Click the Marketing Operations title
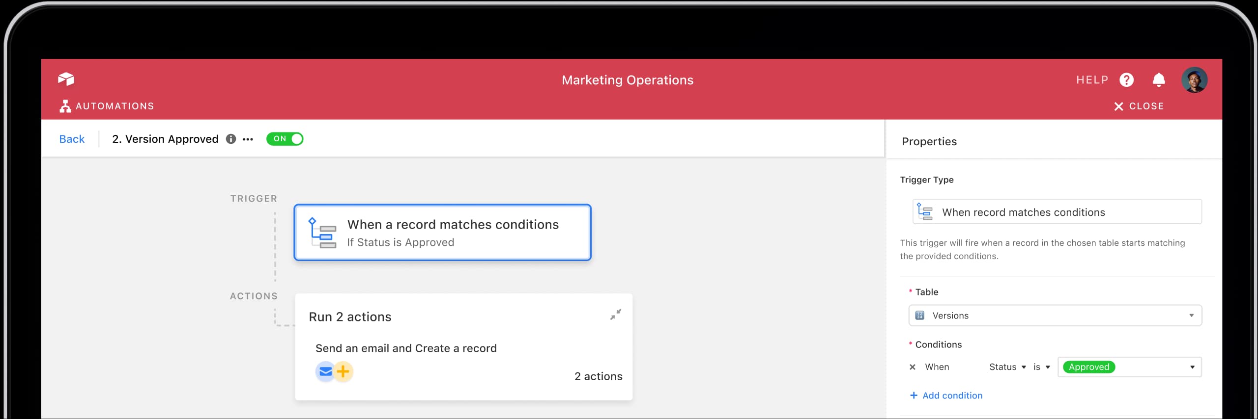 pyautogui.click(x=628, y=80)
